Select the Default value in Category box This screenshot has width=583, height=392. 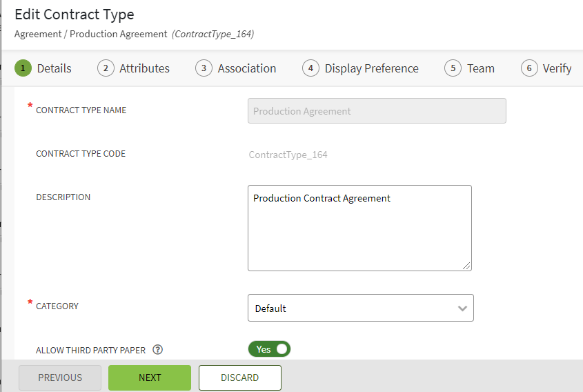tap(345, 308)
